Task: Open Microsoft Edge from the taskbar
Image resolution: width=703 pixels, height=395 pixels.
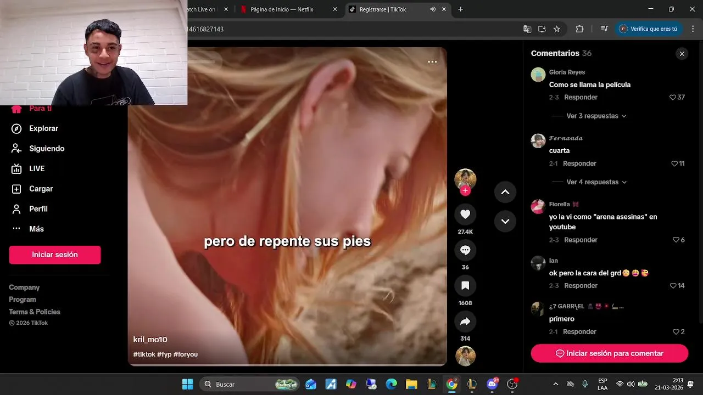Action: coord(391,384)
